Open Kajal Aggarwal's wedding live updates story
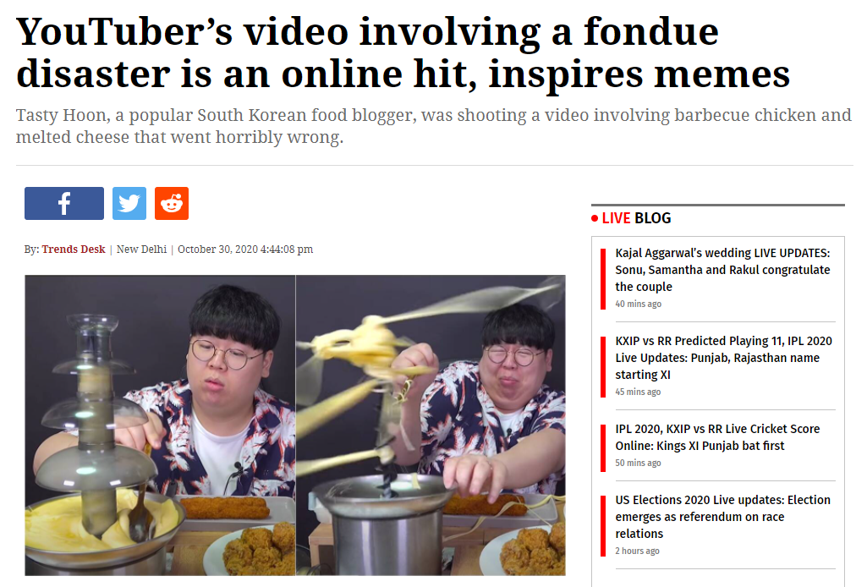 (722, 270)
